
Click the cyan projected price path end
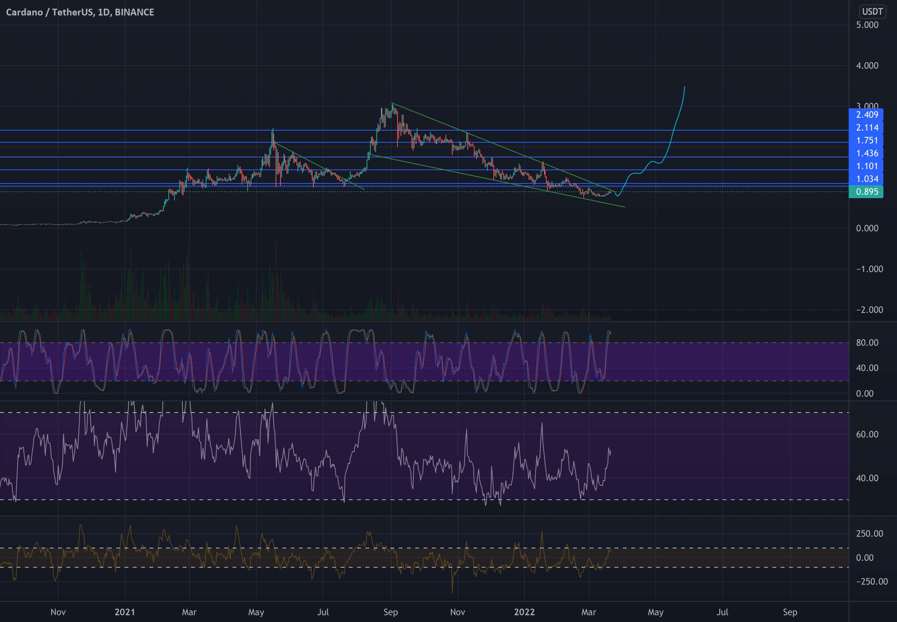(684, 87)
